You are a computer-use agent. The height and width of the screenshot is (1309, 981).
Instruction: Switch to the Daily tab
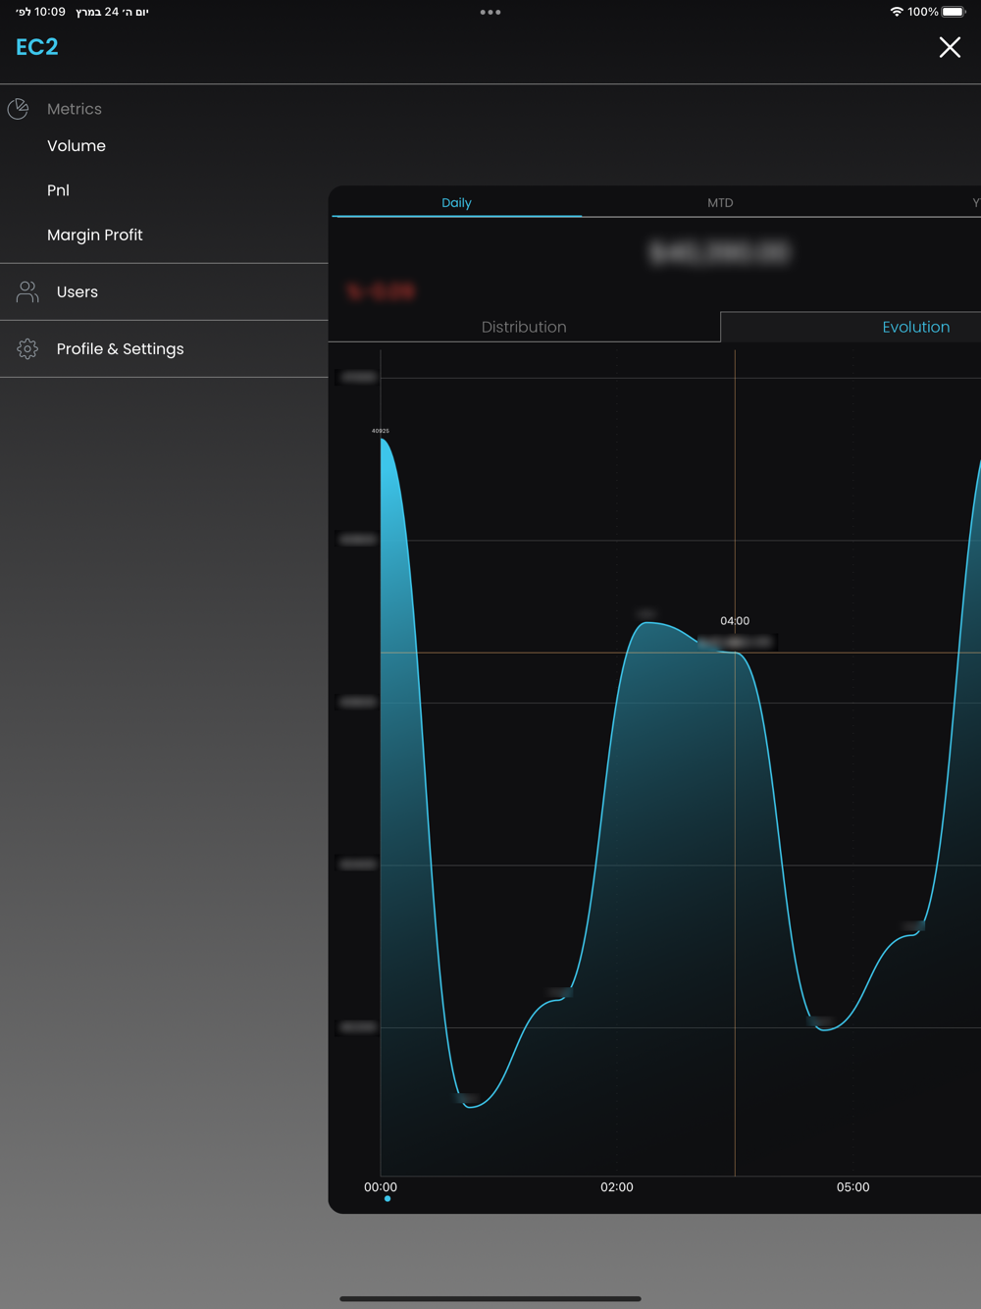coord(456,203)
